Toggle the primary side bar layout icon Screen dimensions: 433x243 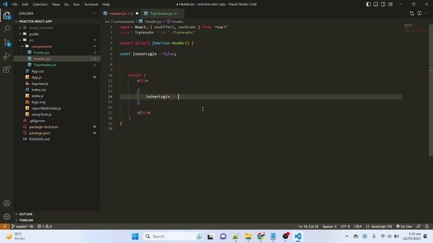tap(368, 5)
